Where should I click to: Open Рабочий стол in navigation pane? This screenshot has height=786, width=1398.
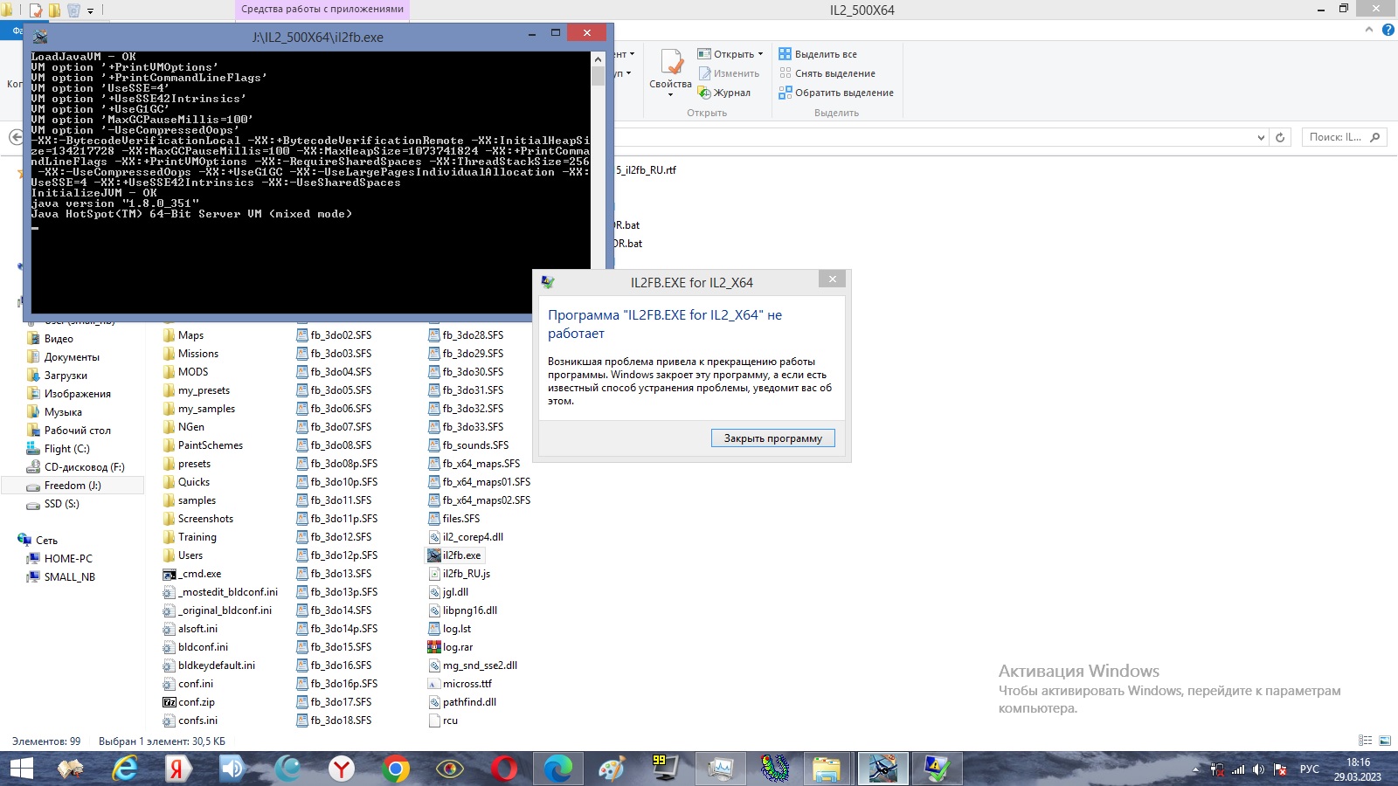coord(77,431)
